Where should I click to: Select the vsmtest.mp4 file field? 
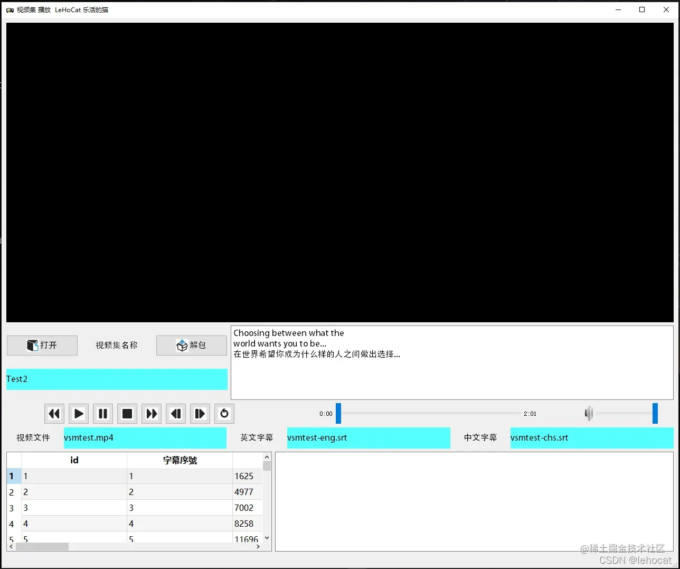coord(145,438)
